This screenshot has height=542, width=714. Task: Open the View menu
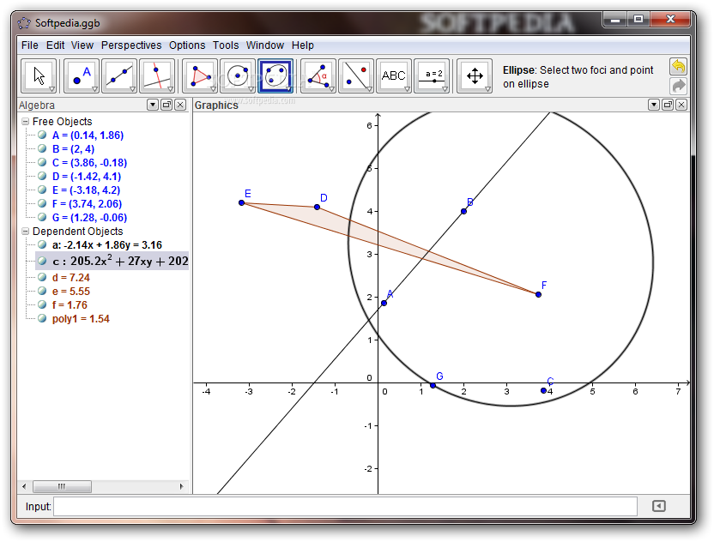[x=82, y=45]
